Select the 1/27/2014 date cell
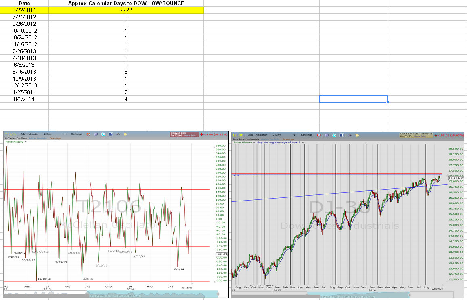This screenshot has width=467, height=300. [x=24, y=92]
